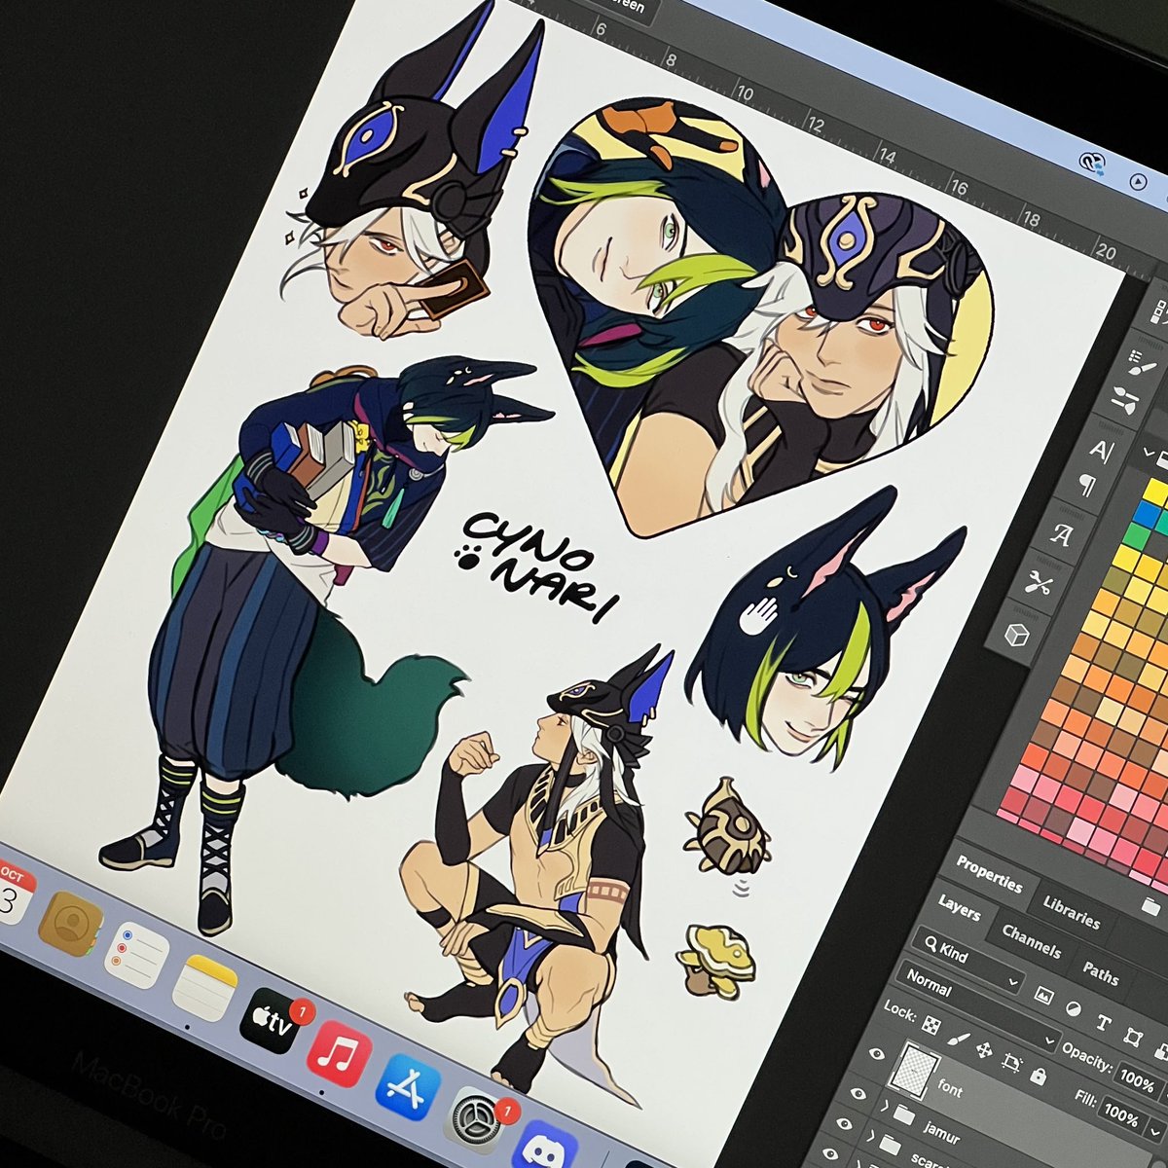The image size is (1168, 1168).
Task: Switch to the Libraries tab
Action: click(1072, 912)
